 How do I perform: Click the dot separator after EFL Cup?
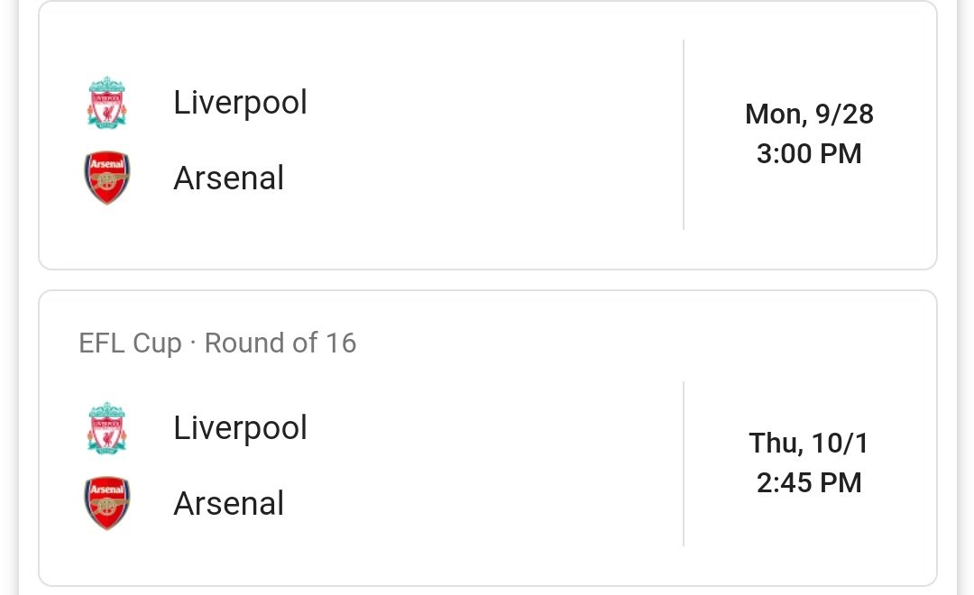click(x=193, y=343)
